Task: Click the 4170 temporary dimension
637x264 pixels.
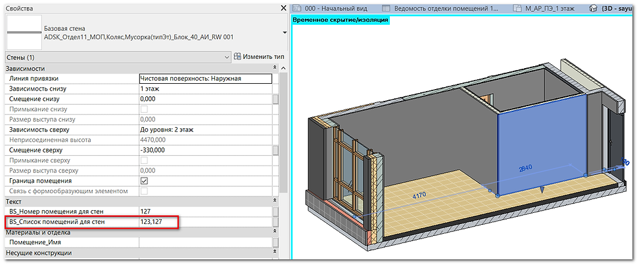Action: (x=419, y=195)
